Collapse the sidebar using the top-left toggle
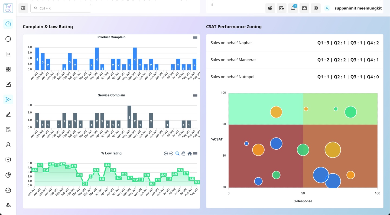 23,8
